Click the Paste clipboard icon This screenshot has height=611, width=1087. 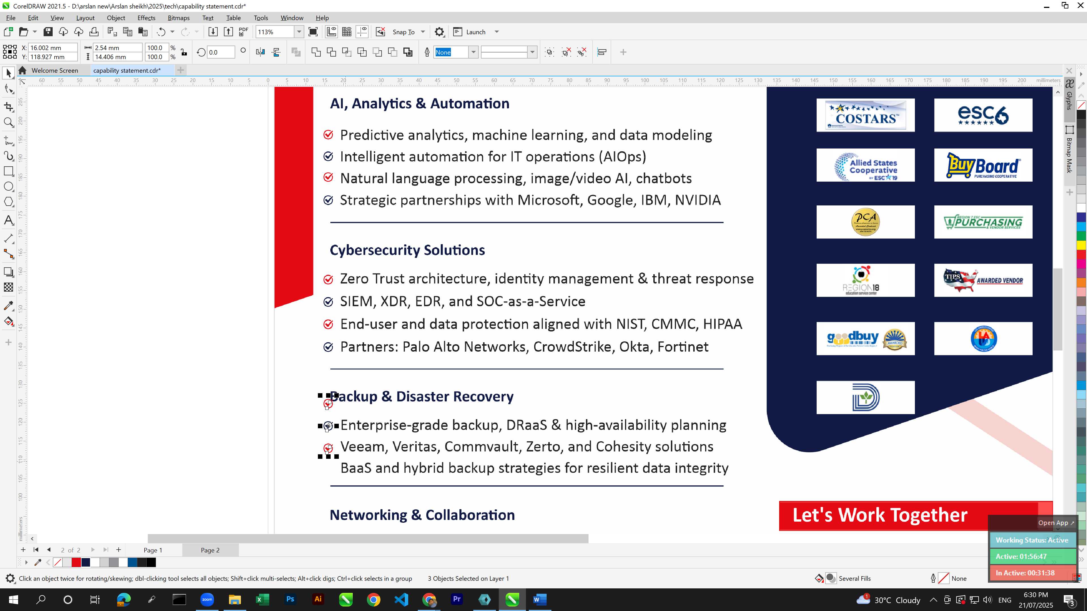point(143,32)
